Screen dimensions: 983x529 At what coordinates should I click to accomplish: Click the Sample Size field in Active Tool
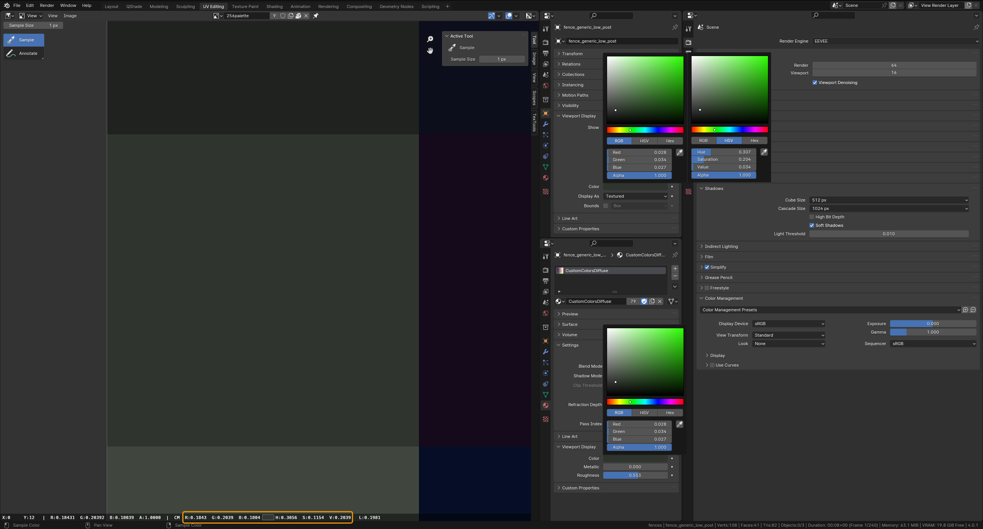point(502,59)
